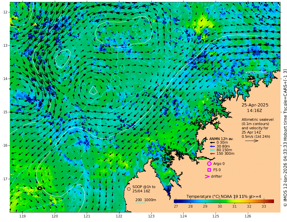Click the magenta Argo circle legend icon
The image size is (287, 222).
tap(209, 164)
